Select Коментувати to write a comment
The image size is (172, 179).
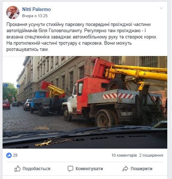pos(85,169)
